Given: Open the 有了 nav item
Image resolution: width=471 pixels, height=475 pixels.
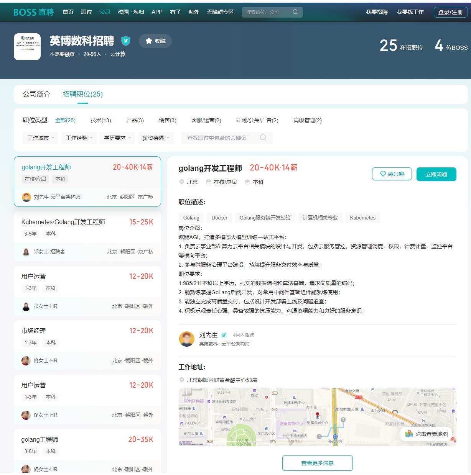Looking at the screenshot, I should [x=175, y=12].
